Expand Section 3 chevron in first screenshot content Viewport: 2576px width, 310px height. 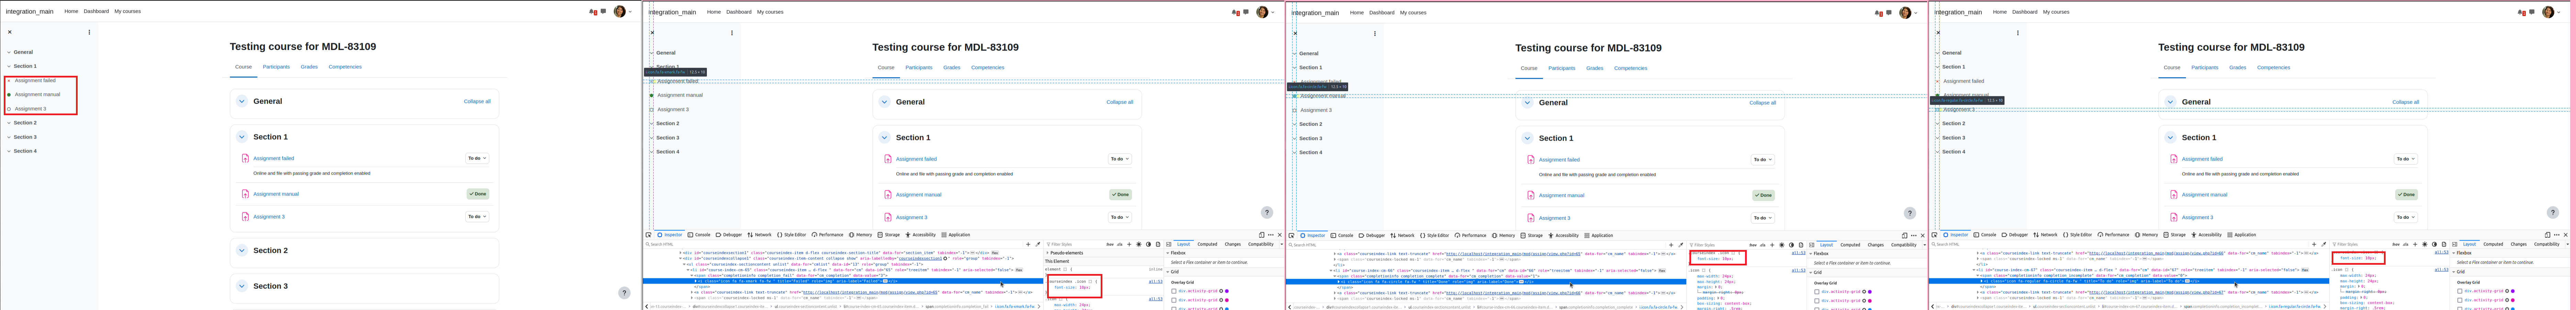click(x=242, y=286)
